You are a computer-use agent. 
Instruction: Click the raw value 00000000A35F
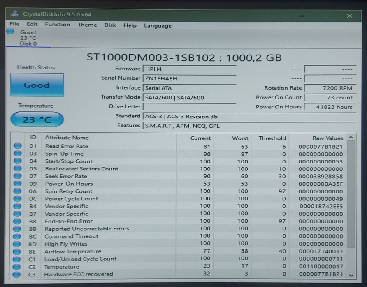pos(321,184)
